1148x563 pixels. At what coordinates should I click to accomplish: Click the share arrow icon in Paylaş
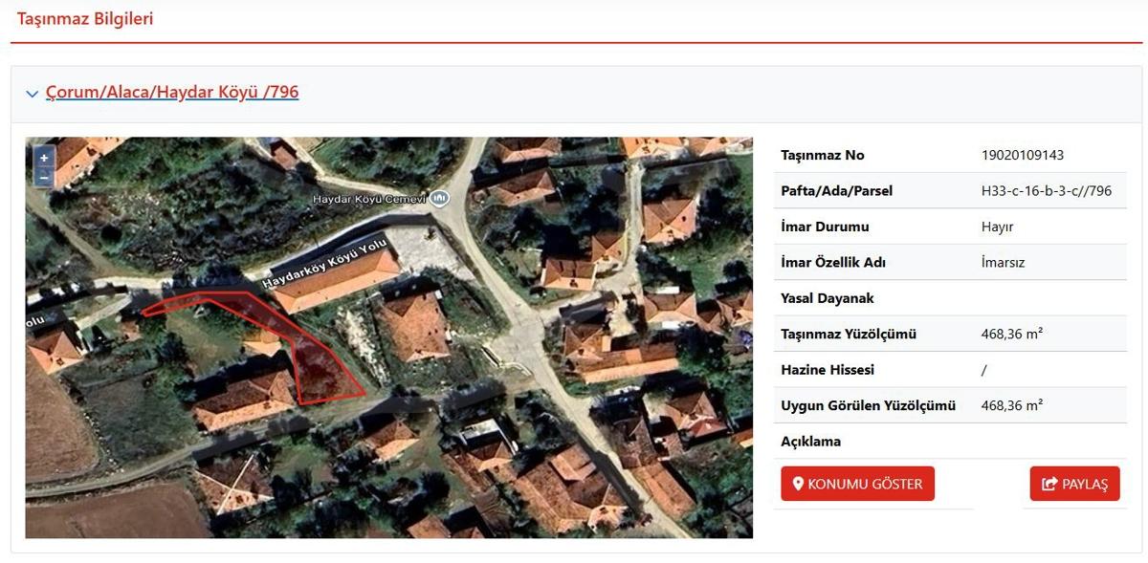click(x=1049, y=485)
